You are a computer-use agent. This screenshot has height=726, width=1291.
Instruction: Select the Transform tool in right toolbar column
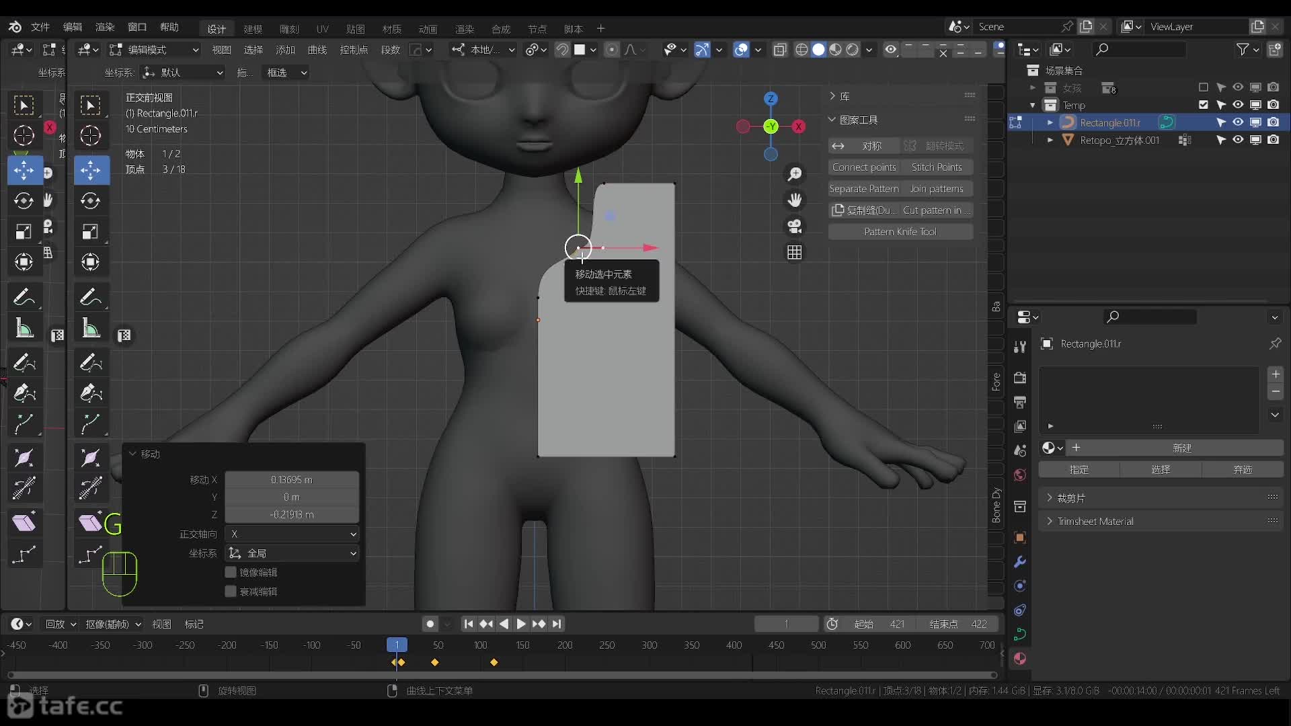(91, 261)
